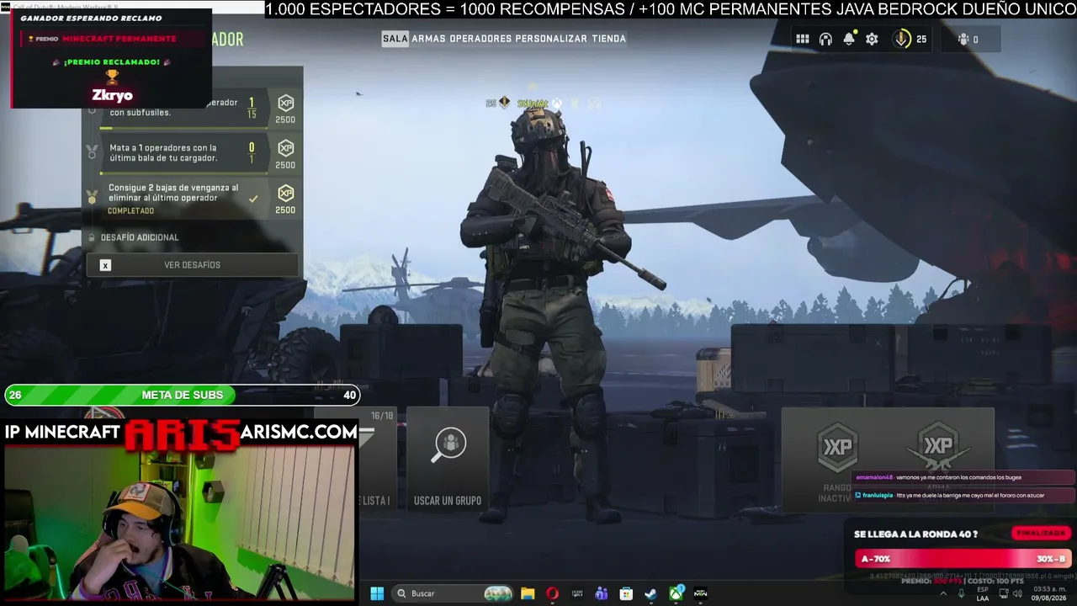Open Microsoft Teams on the taskbar
The height and width of the screenshot is (606, 1077).
602,593
